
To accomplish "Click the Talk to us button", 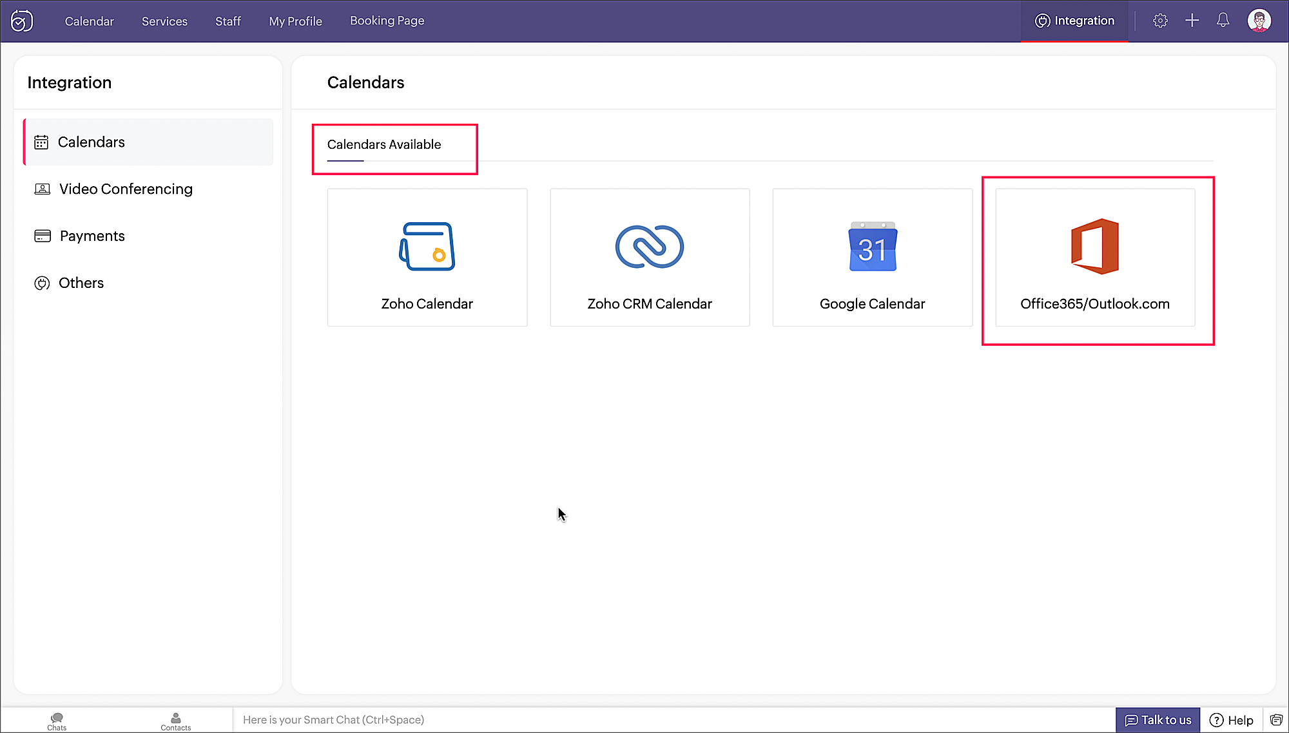I will (x=1158, y=720).
